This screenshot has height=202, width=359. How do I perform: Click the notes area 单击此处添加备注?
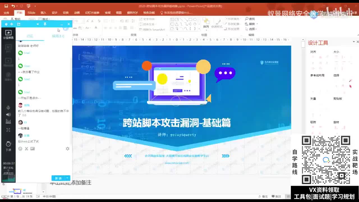[71, 183]
